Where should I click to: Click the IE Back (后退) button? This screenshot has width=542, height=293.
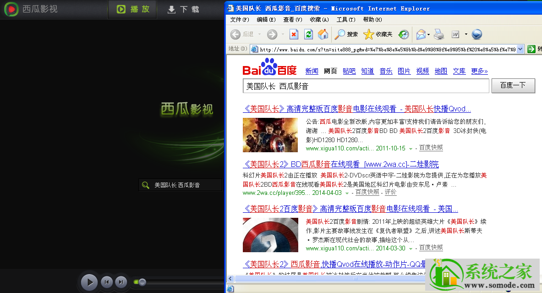pos(242,34)
